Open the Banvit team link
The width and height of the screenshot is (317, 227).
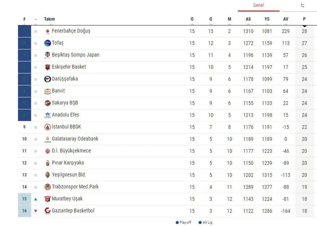coord(58,91)
